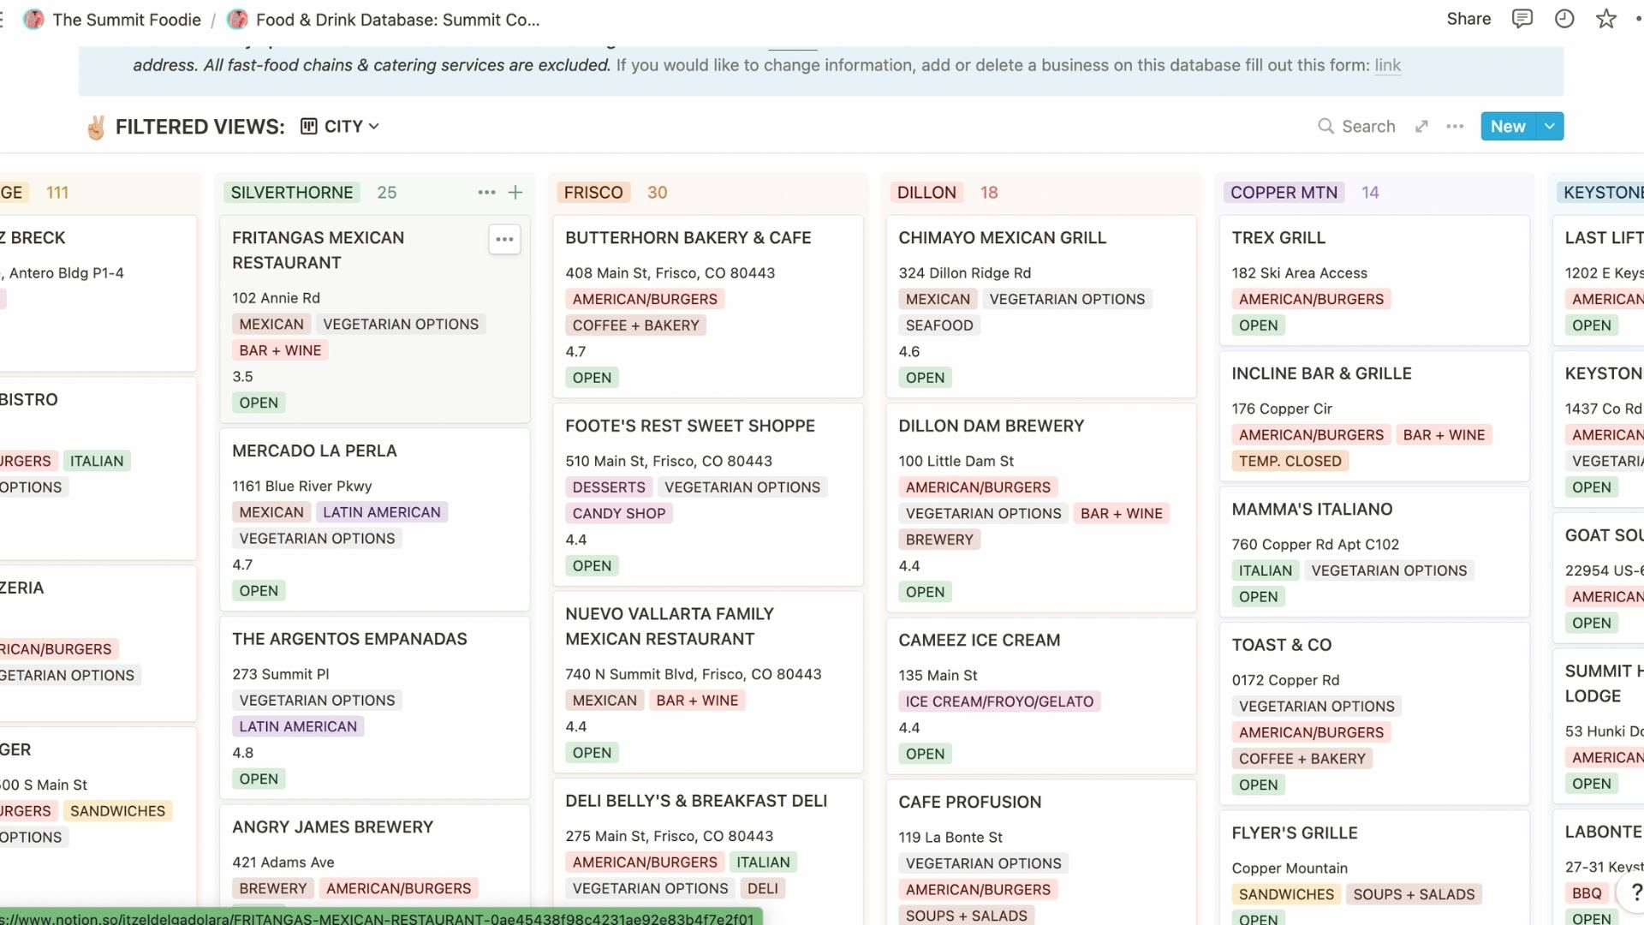Open TOAST & CO card
The image size is (1644, 925).
(x=1374, y=713)
